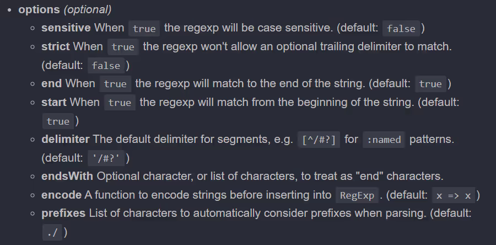The height and width of the screenshot is (245, 496).
Task: Click the './' default prefixes code
Action: tap(52, 233)
